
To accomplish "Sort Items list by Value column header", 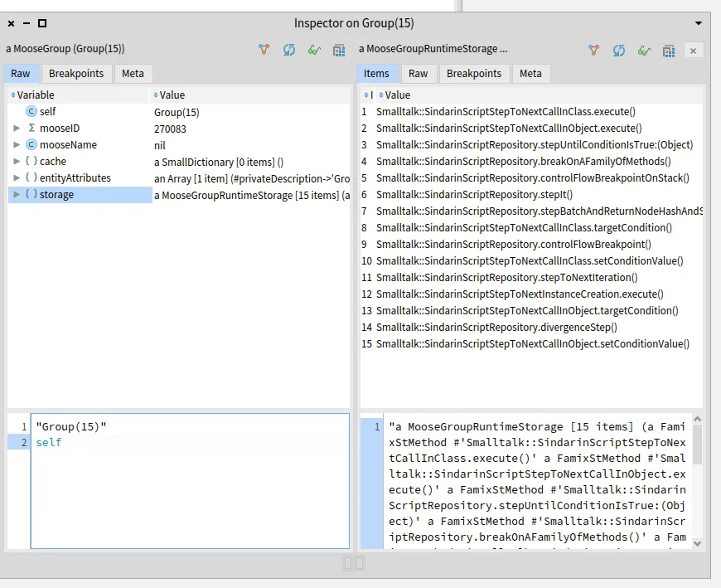I will point(540,95).
